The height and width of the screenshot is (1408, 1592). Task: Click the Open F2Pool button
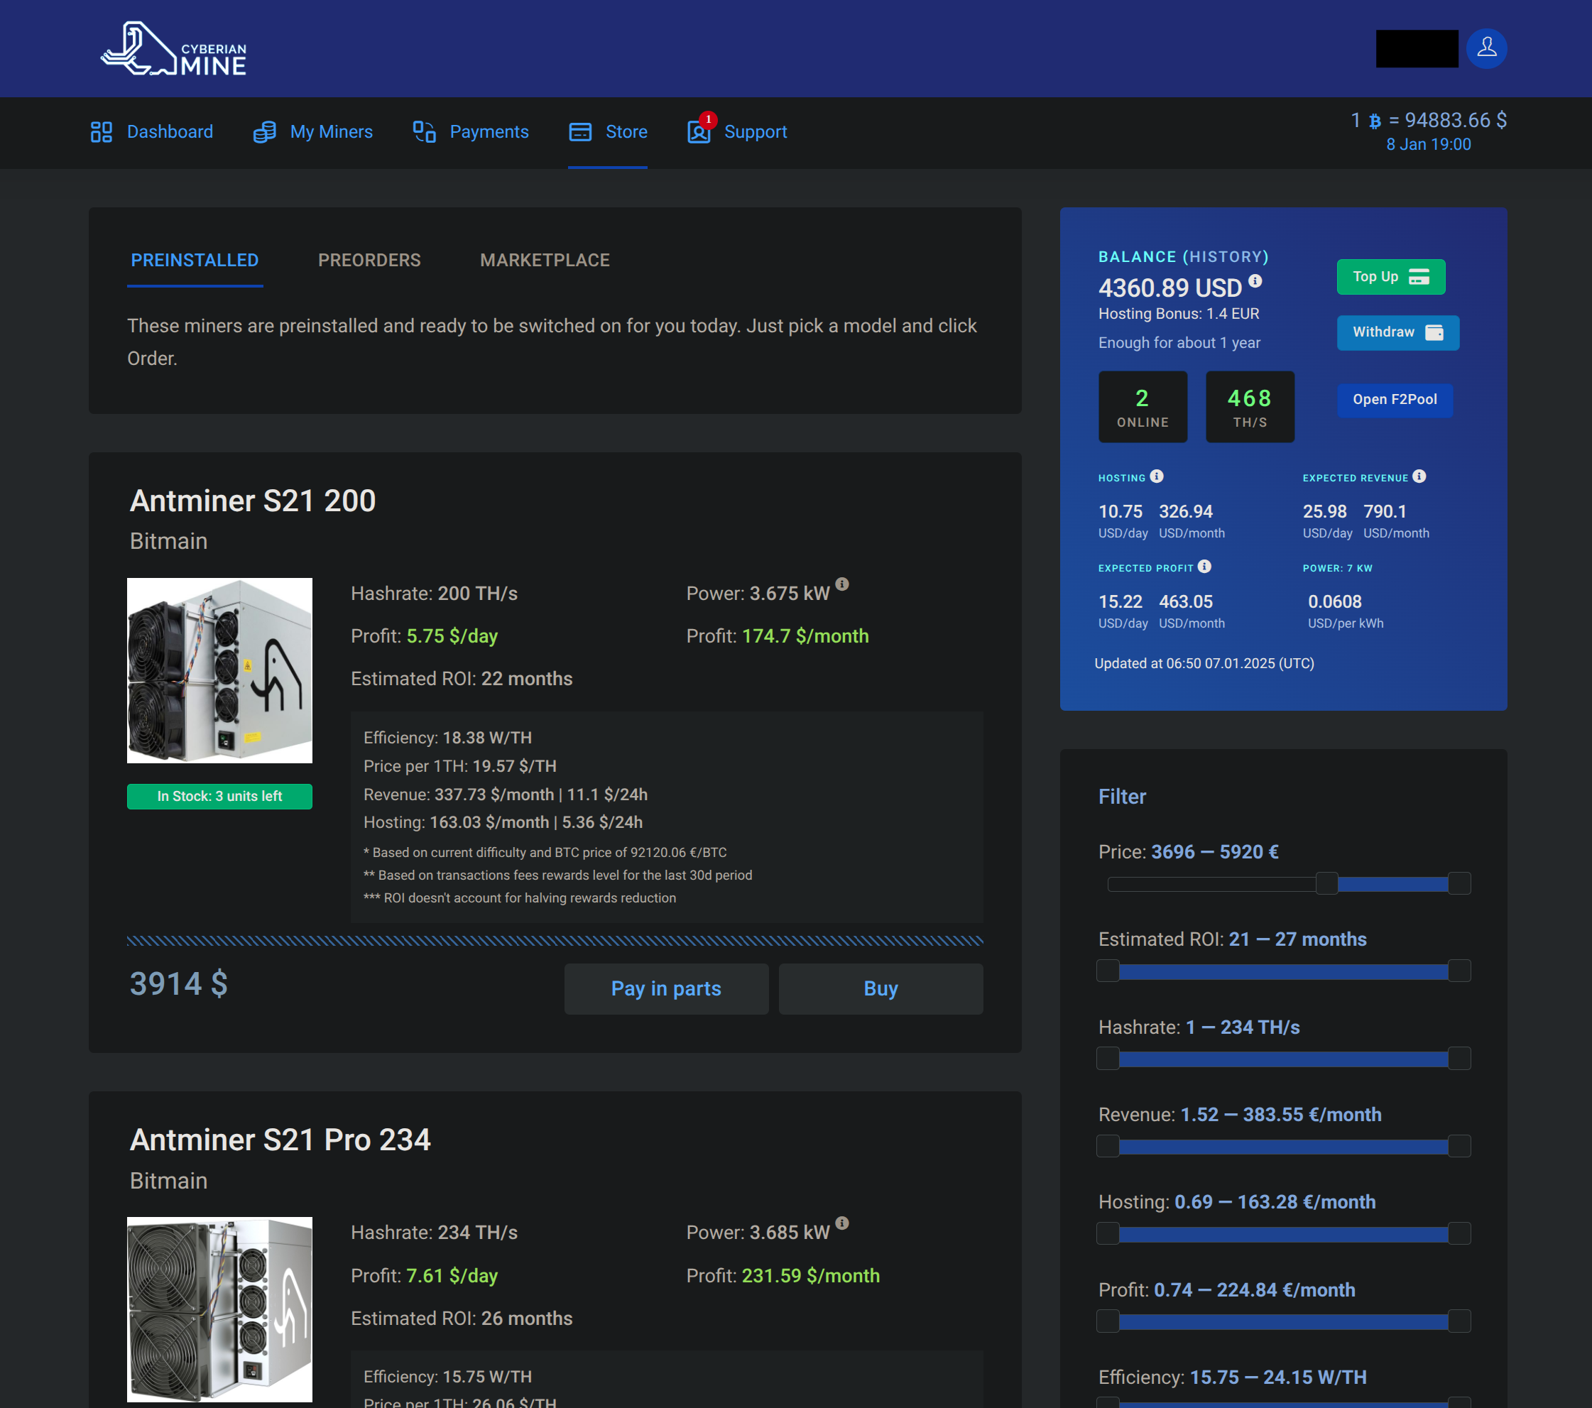tap(1394, 400)
